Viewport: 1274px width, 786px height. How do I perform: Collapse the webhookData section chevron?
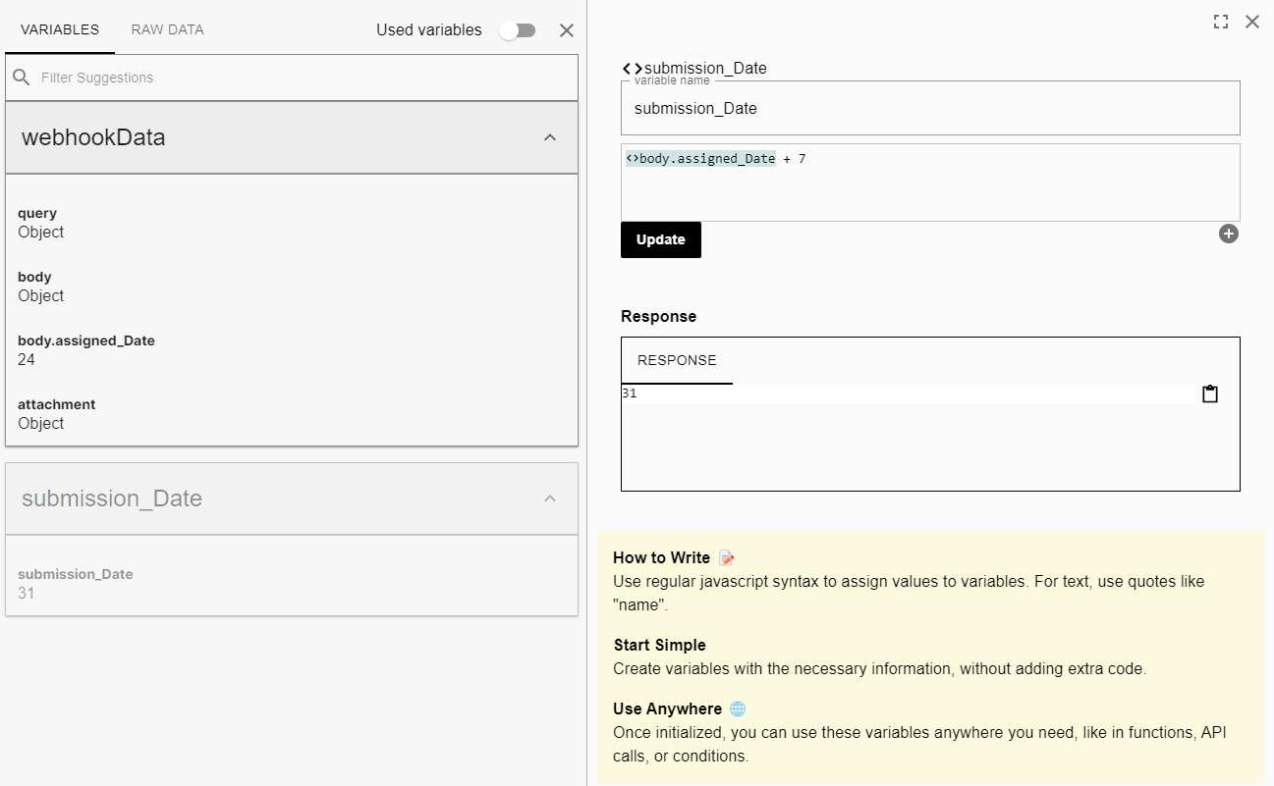[550, 137]
